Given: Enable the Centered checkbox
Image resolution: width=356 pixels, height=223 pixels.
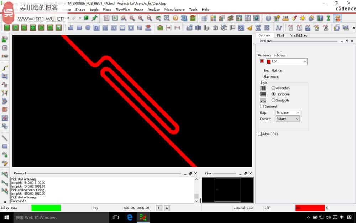Looking at the screenshot, I should click(262, 106).
